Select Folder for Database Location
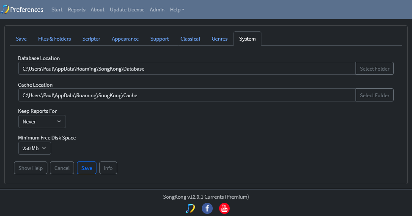This screenshot has height=216, width=412. [374, 68]
